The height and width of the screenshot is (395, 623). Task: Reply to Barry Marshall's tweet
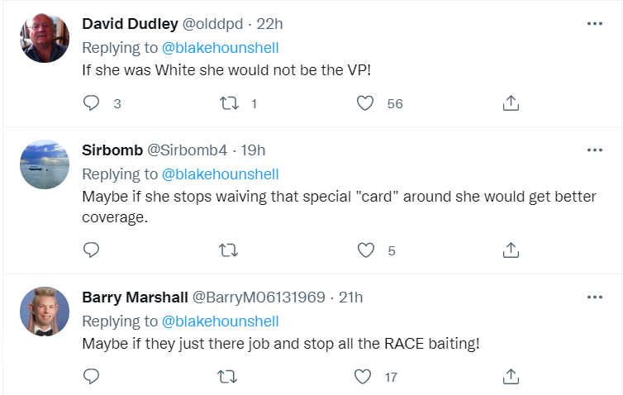click(92, 377)
